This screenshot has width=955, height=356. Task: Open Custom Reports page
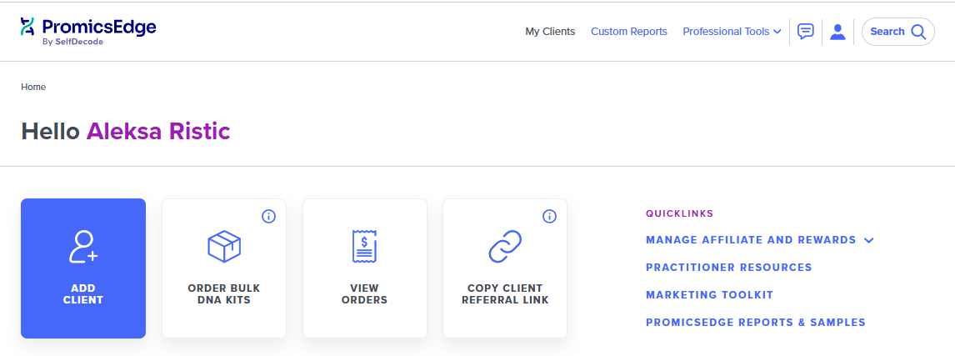(629, 32)
